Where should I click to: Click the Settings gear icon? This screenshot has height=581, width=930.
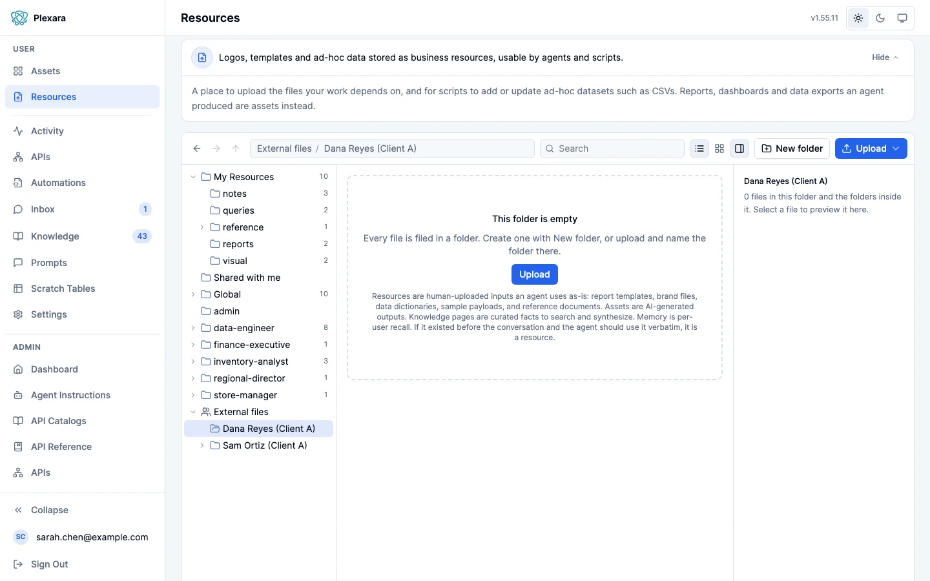tap(18, 314)
